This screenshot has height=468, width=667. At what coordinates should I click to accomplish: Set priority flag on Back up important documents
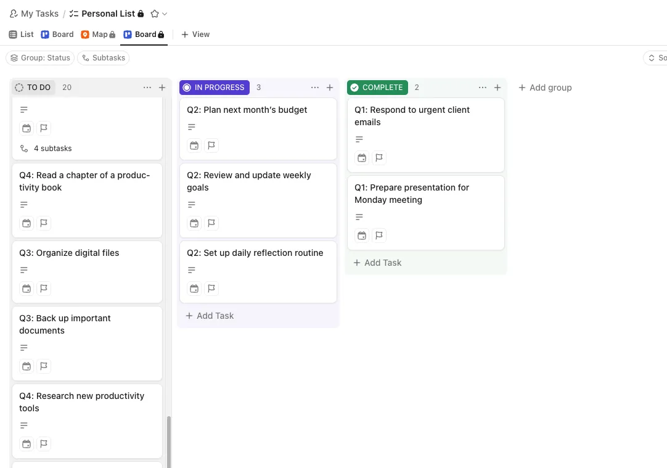pyautogui.click(x=43, y=366)
